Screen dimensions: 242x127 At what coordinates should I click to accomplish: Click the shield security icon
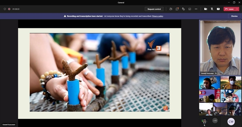click(5, 9)
